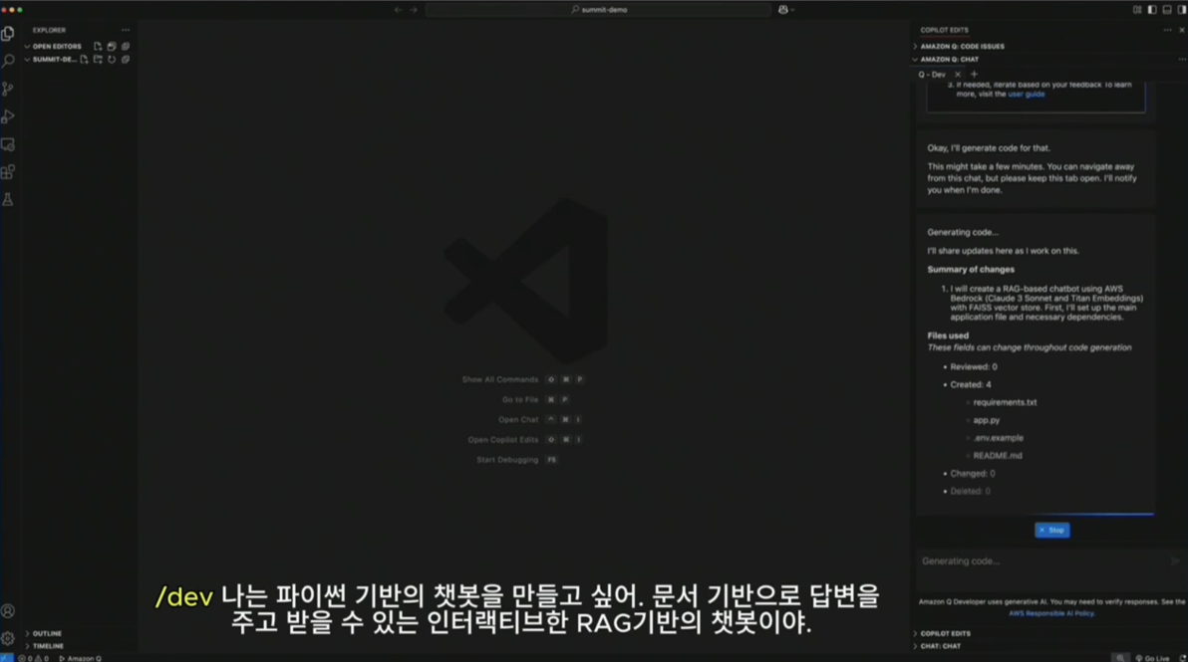Click Start Debugging shortcut hint
The height and width of the screenshot is (662, 1188).
pos(516,460)
